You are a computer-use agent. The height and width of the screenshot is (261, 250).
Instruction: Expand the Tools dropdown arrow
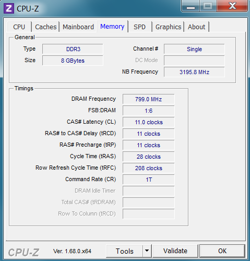(x=147, y=251)
